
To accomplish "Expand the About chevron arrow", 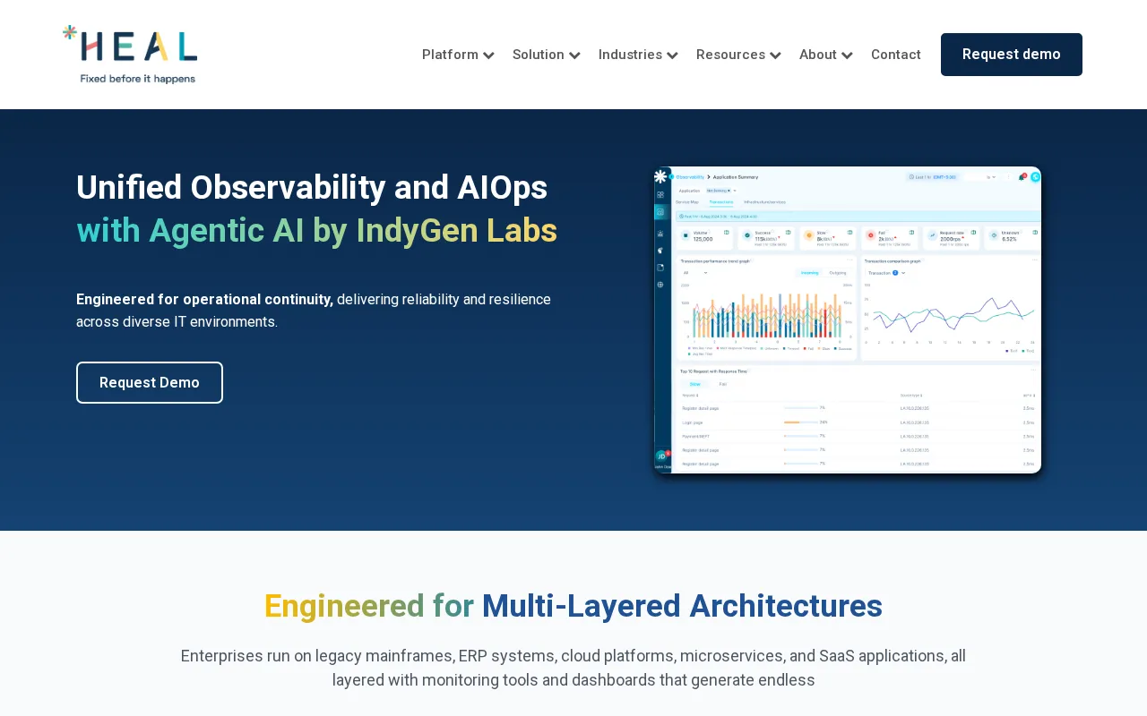I will coord(847,55).
